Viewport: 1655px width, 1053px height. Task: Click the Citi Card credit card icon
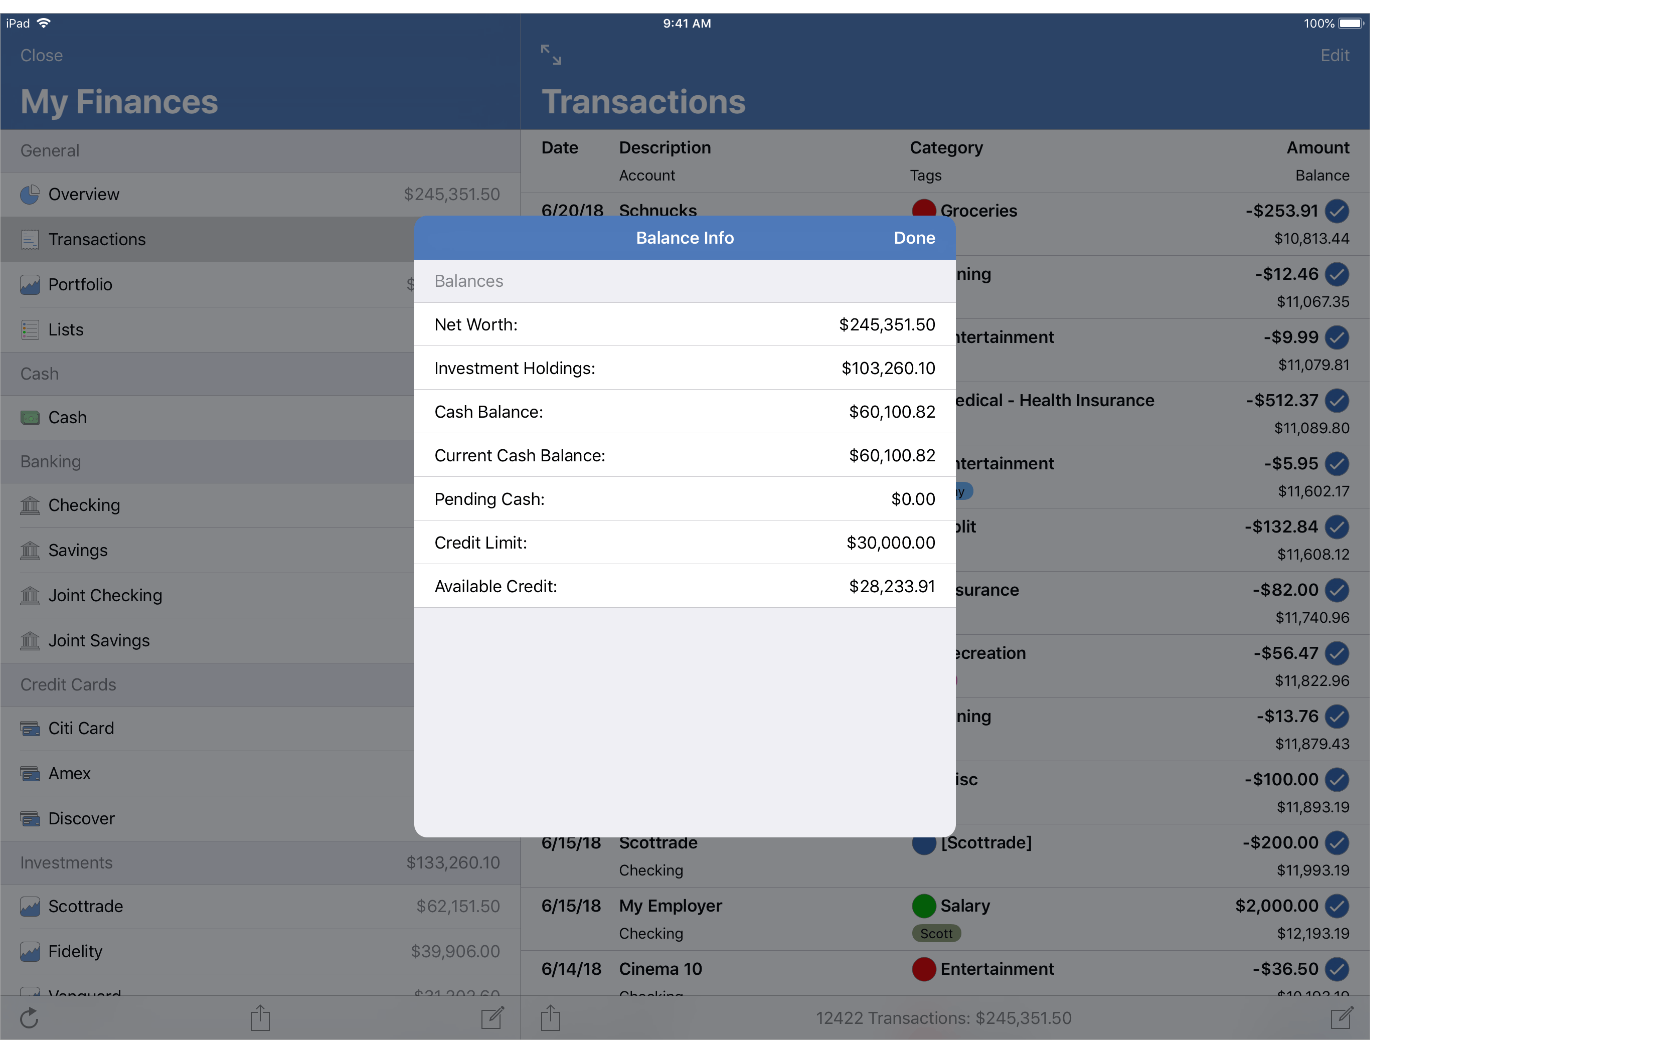30,729
